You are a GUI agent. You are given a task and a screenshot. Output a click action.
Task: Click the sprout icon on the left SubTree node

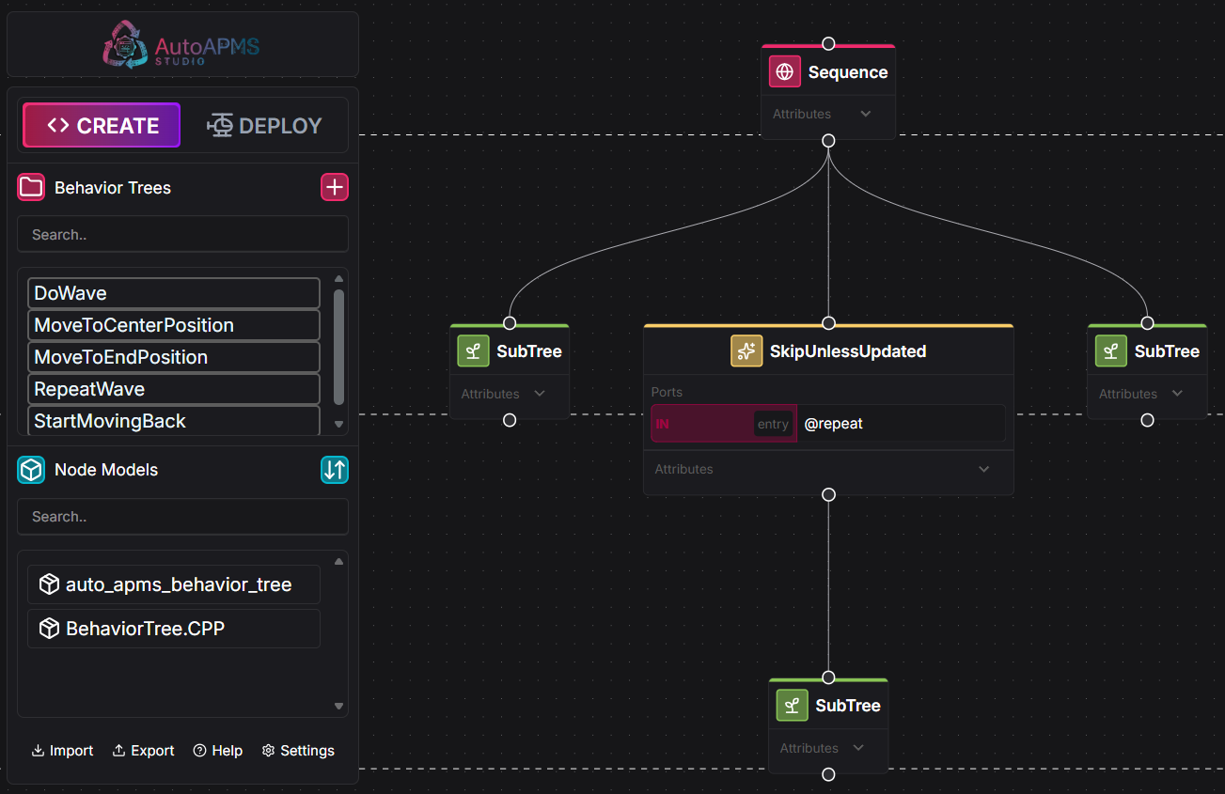tap(473, 351)
